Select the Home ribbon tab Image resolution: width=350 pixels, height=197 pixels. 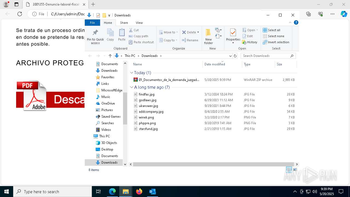[x=108, y=23]
